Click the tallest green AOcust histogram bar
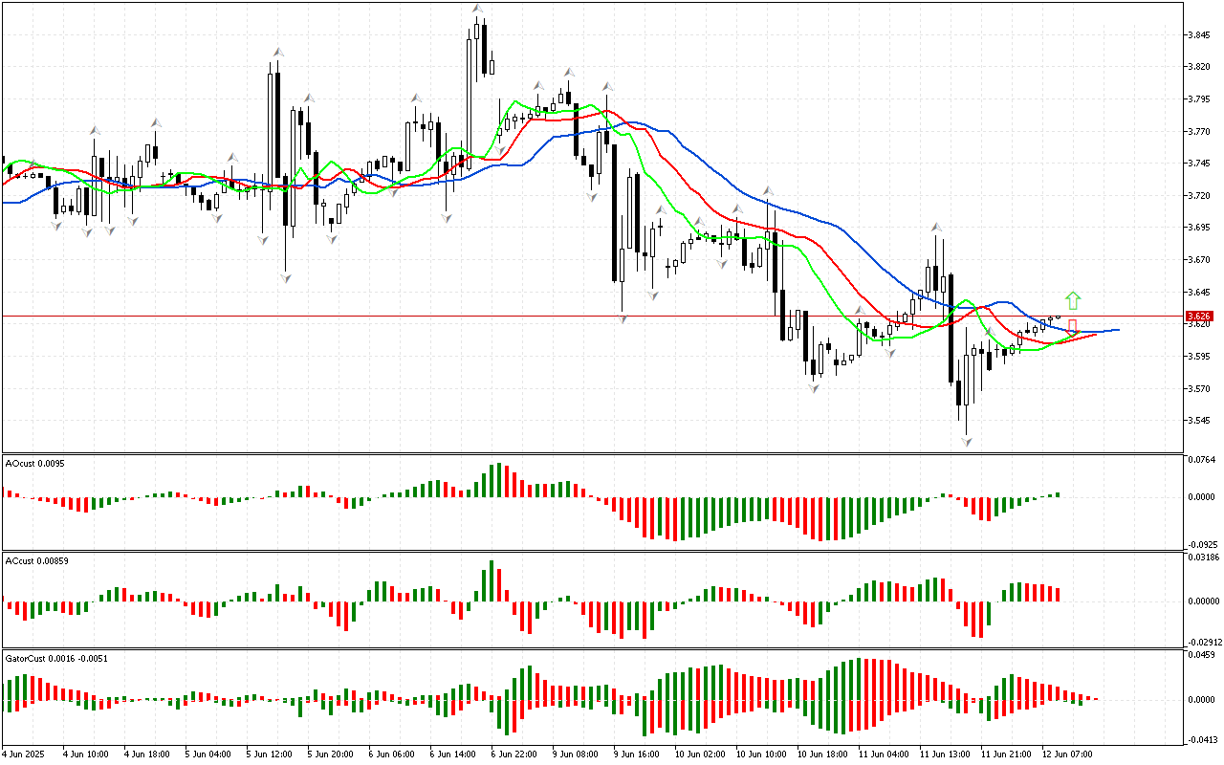This screenshot has height=765, width=1224. coord(497,480)
